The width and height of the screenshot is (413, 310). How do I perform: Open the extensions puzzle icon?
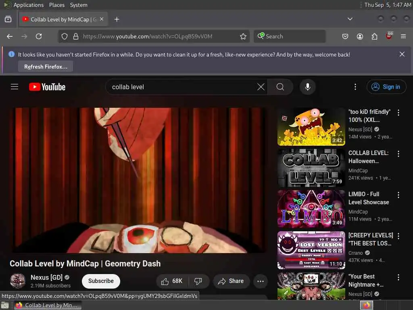(x=374, y=36)
